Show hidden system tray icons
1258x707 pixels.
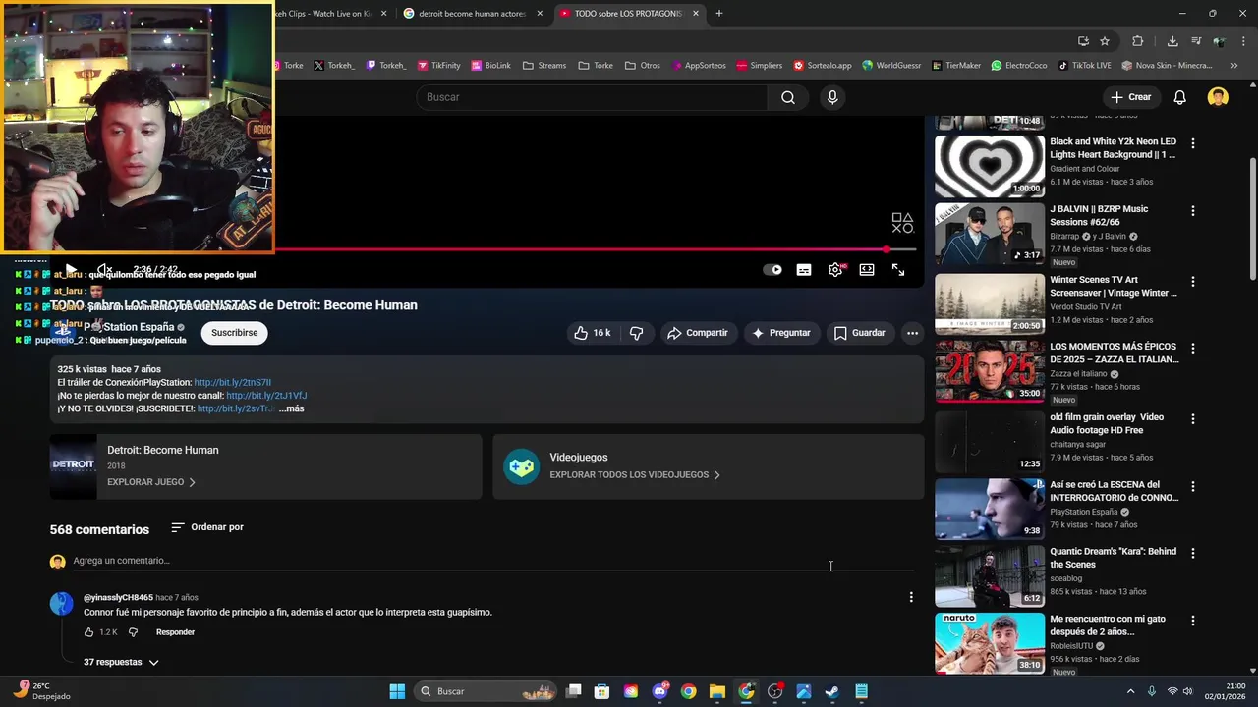tap(1130, 691)
